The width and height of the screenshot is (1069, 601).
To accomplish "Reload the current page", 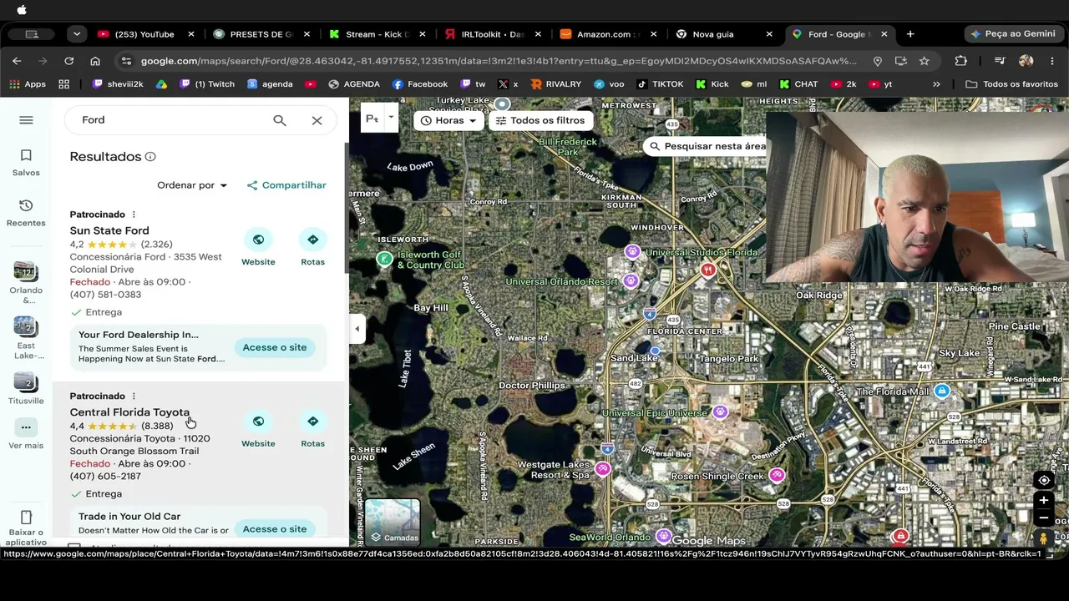I will click(x=69, y=61).
